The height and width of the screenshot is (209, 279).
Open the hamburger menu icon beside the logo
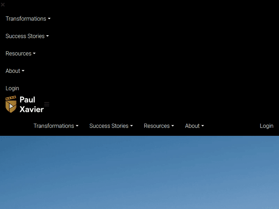coord(47,104)
